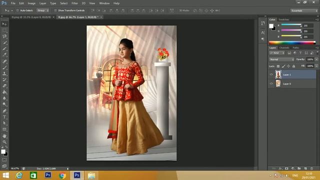Switch to the Channels tab
This screenshot has height=180, width=320.
click(x=284, y=48)
